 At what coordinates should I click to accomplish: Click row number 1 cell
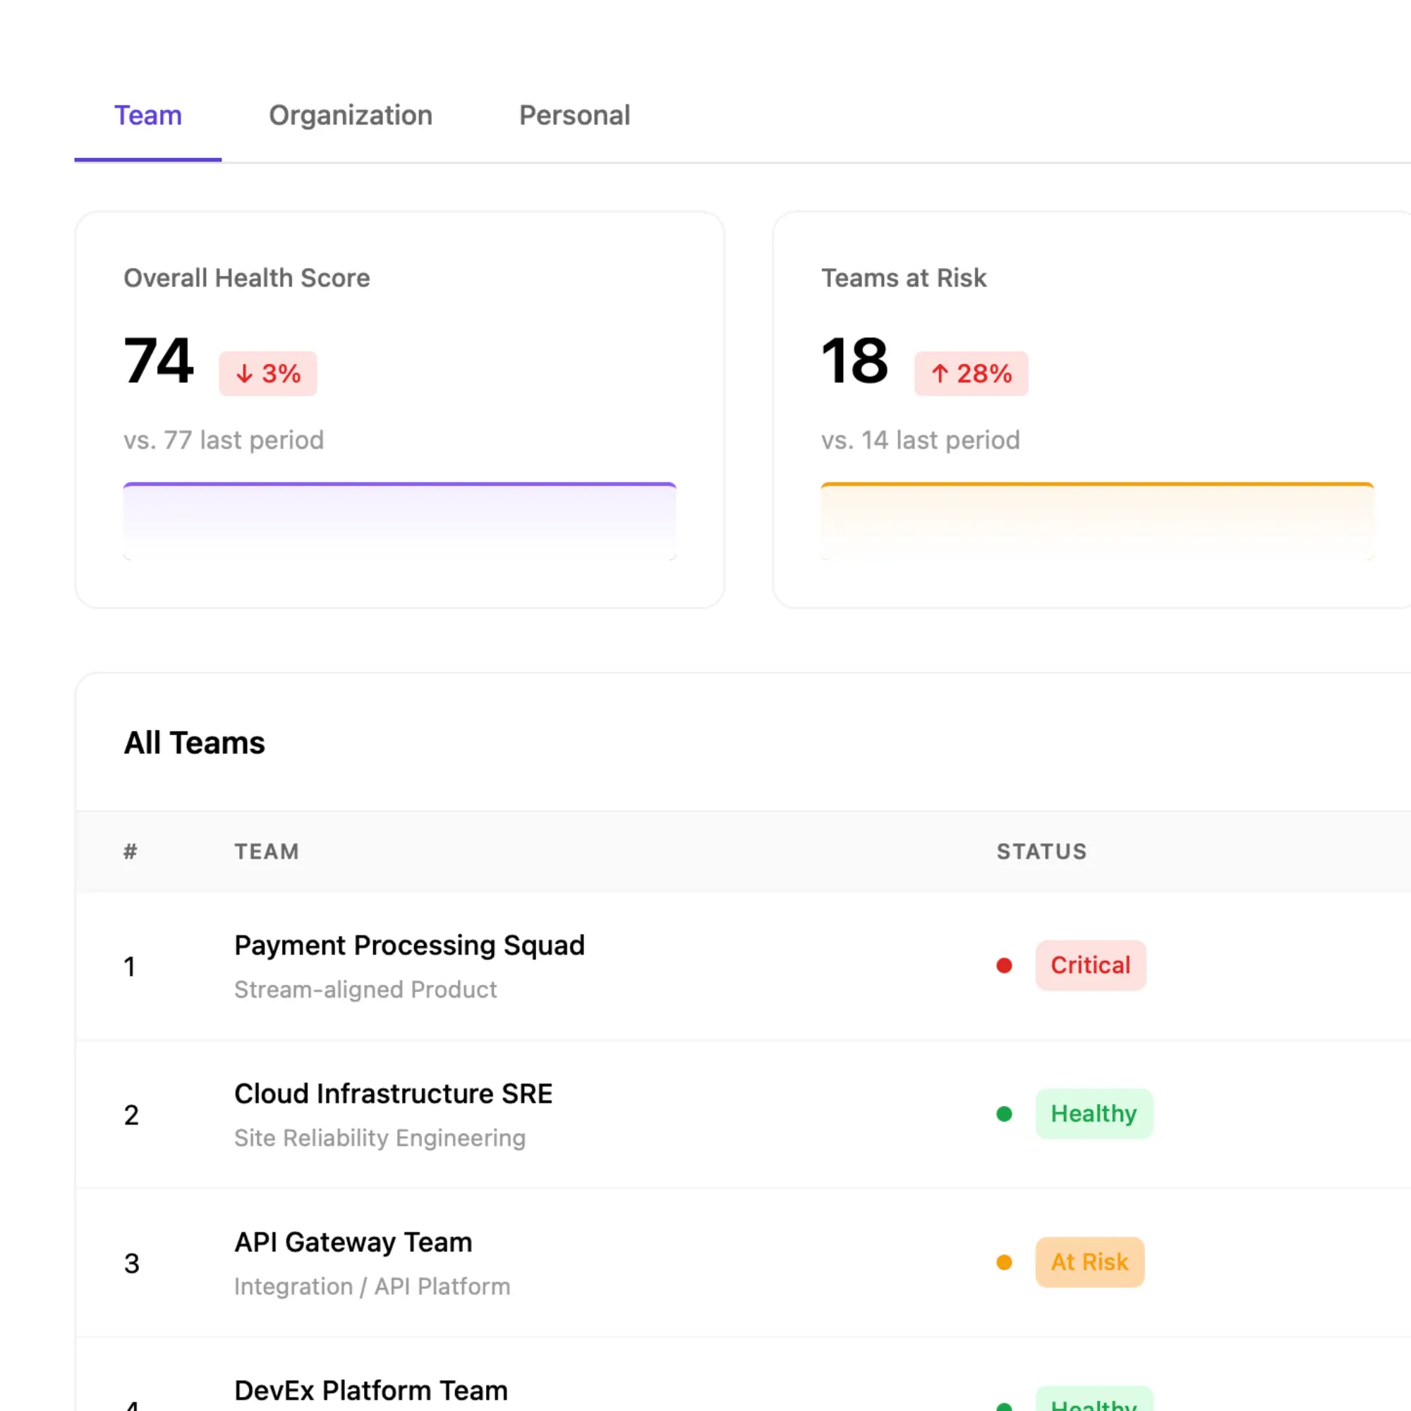click(x=130, y=967)
